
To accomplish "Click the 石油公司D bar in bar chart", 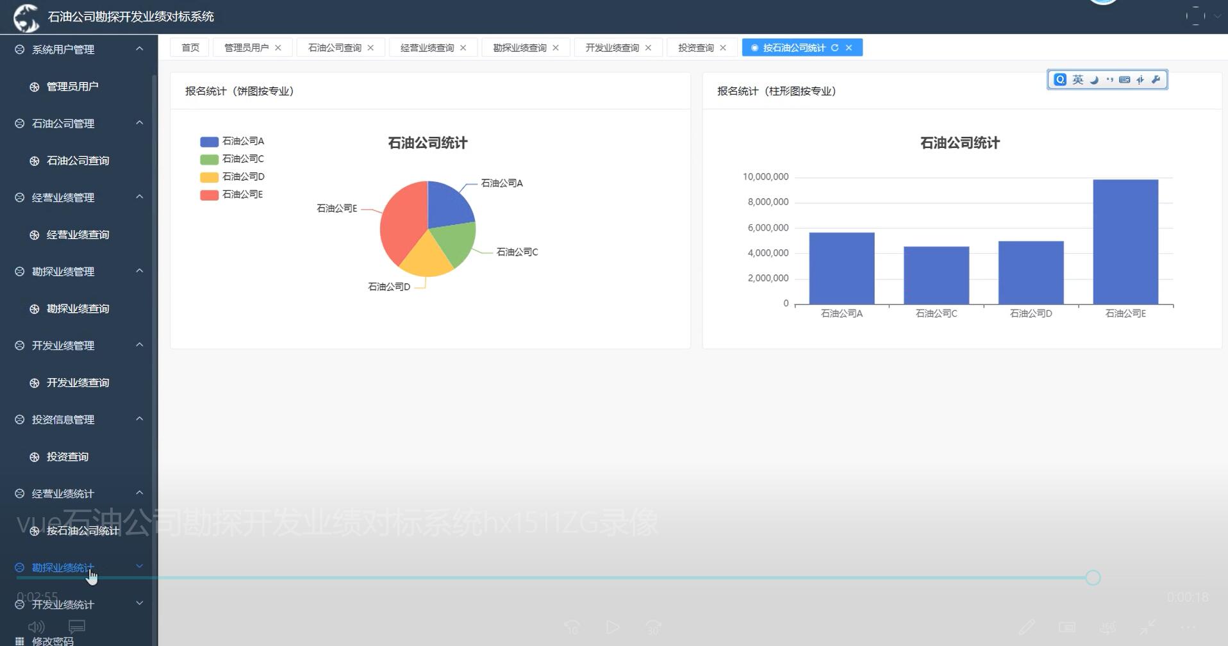I will pos(1031,273).
